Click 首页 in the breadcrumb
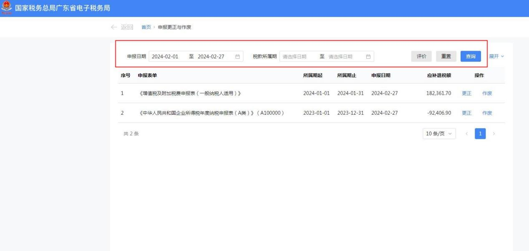 point(146,27)
